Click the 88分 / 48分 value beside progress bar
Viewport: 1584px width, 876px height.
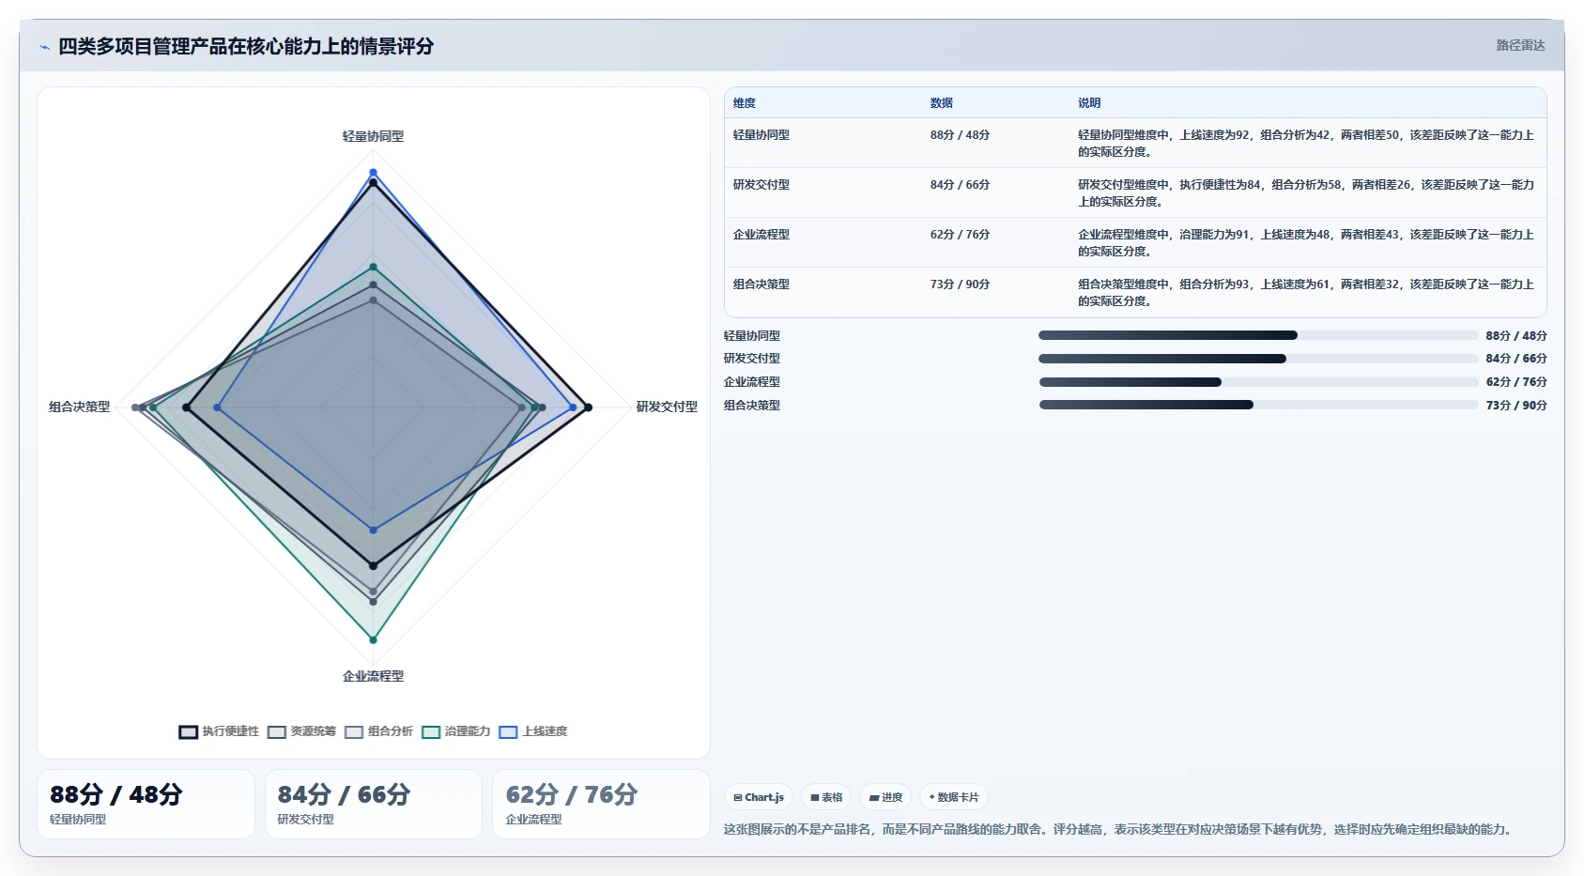pyautogui.click(x=1516, y=335)
